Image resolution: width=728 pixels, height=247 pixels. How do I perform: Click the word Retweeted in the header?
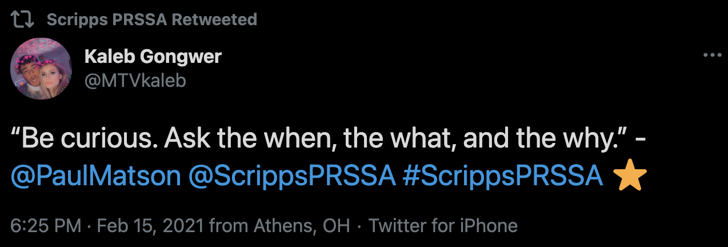click(214, 20)
